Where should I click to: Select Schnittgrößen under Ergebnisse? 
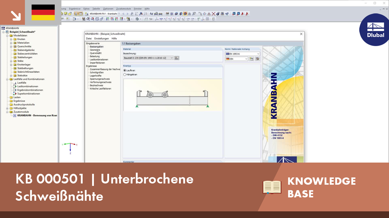coord(97,72)
